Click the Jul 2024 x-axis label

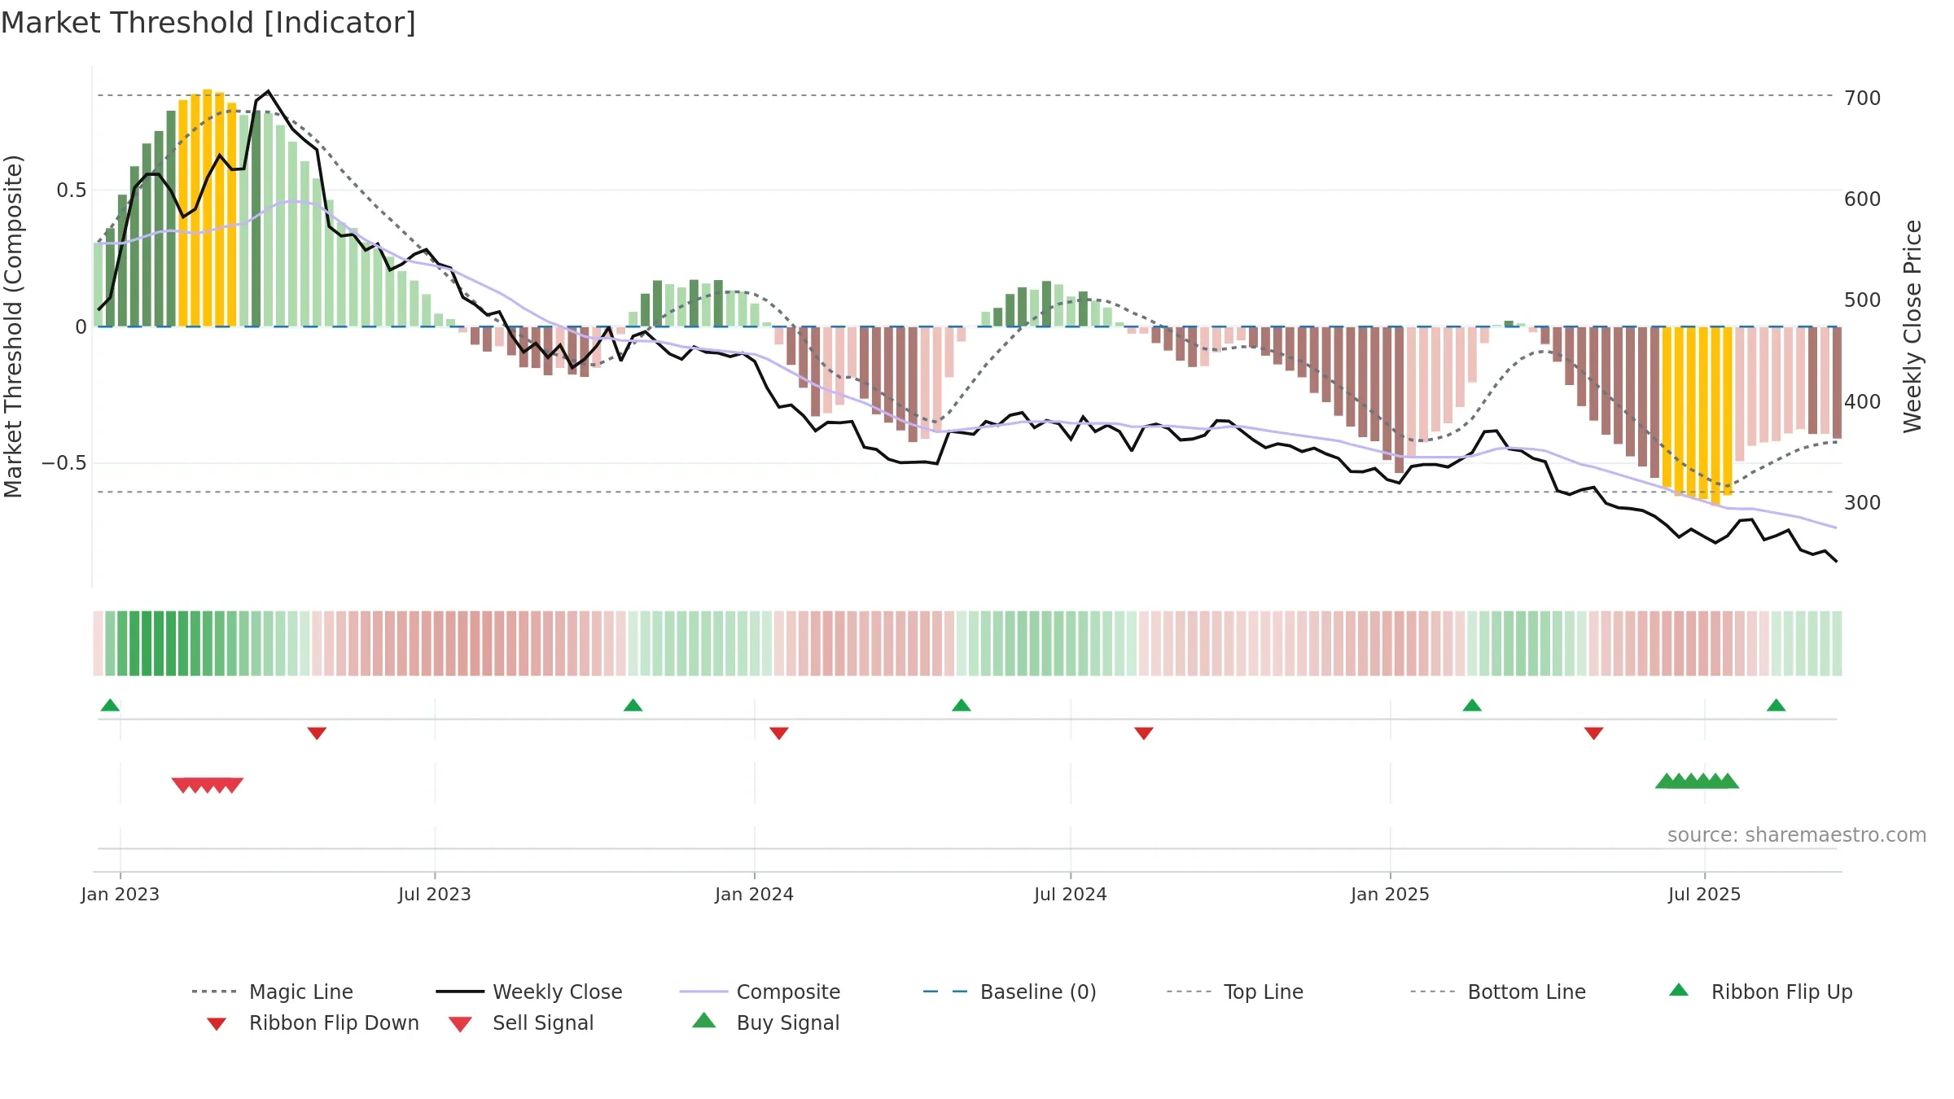pos(1070,894)
